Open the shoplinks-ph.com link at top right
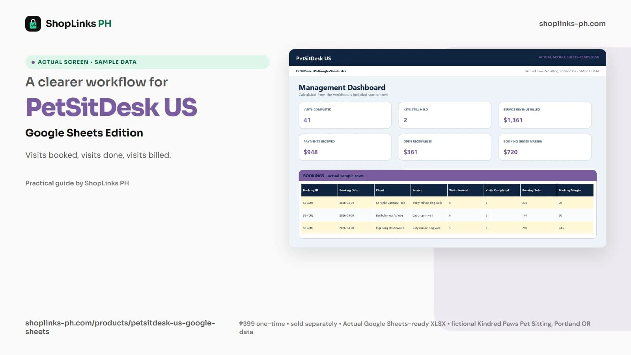This screenshot has height=355, width=631. pyautogui.click(x=572, y=24)
